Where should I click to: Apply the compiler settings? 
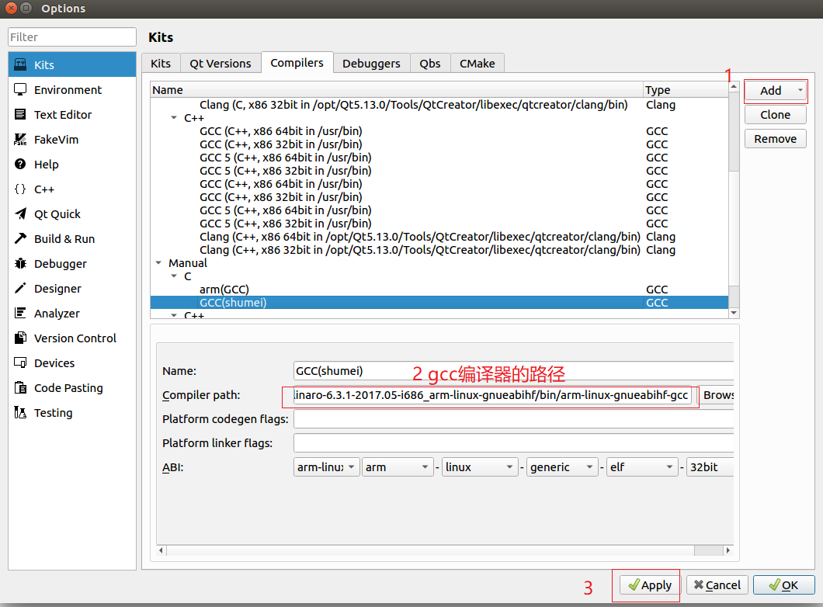point(650,585)
